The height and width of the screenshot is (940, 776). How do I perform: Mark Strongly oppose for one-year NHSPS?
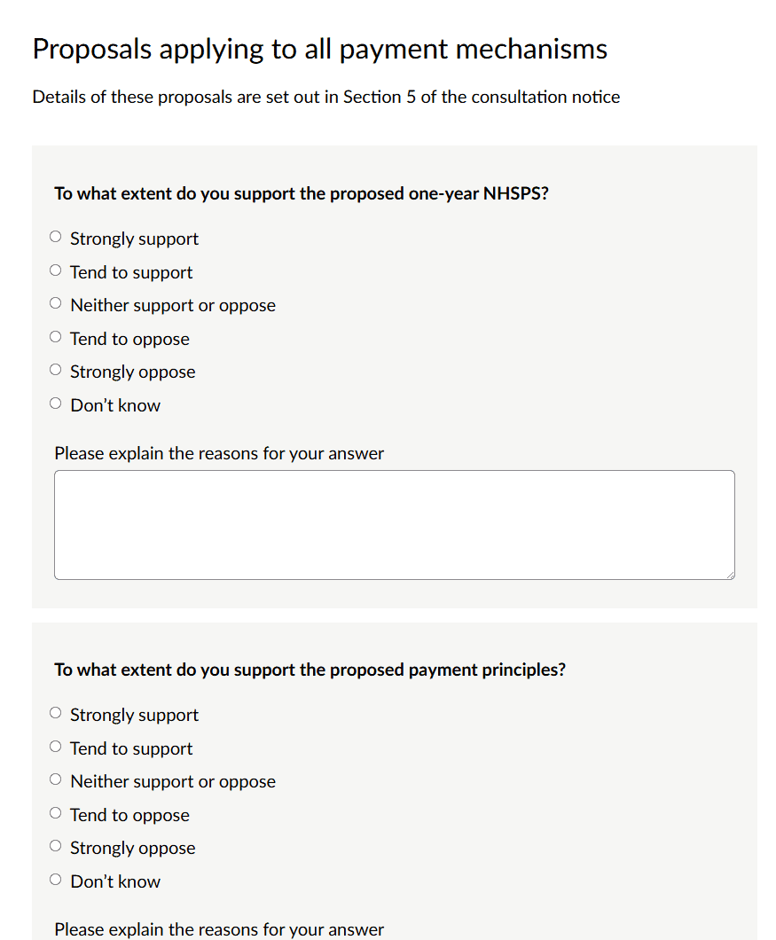[x=56, y=371]
